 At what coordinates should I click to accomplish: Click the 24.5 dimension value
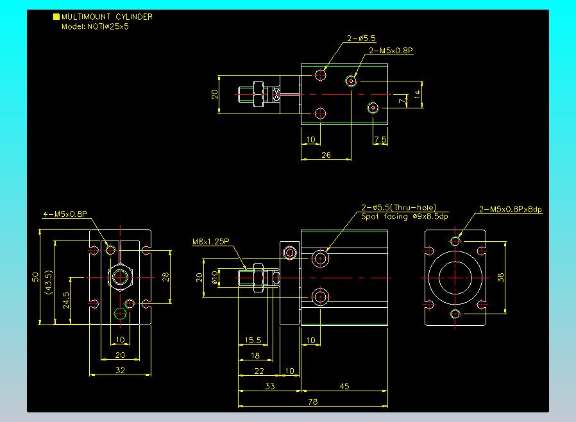[66, 300]
